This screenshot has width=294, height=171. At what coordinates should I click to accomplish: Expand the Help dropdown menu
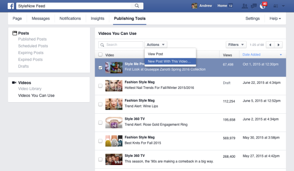tap(275, 18)
